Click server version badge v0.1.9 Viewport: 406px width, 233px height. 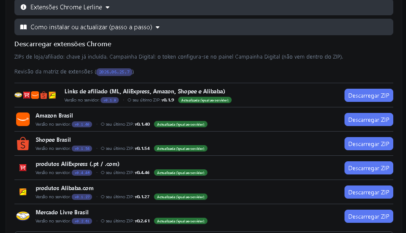pyautogui.click(x=110, y=100)
